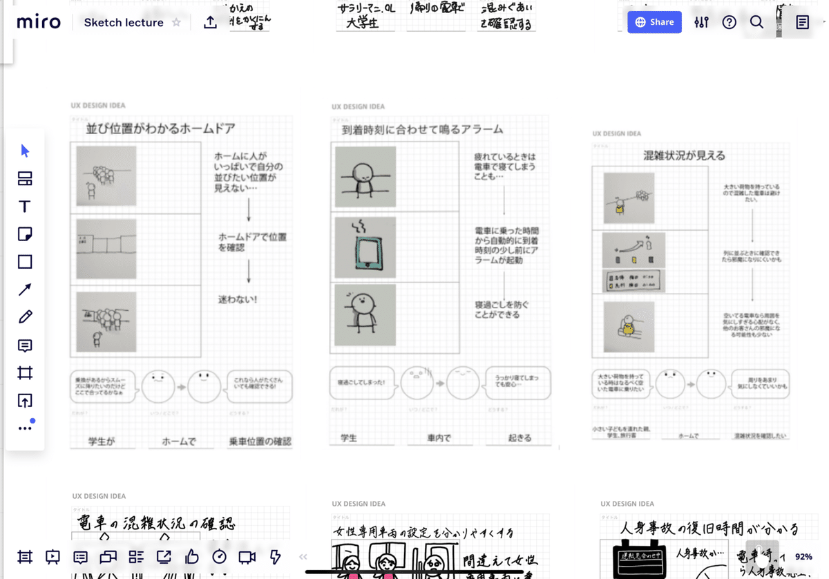Select the sticky note tool
Screen dimensions: 829x579
[24, 234]
